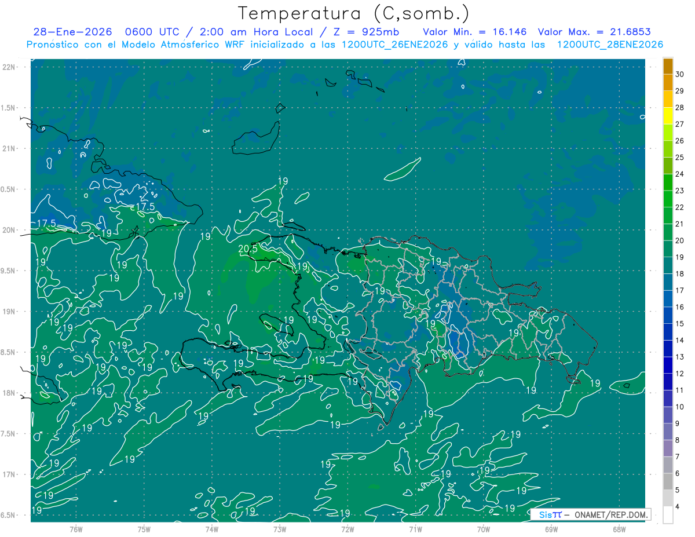
Task: Click legend value 24 on color scale
Action: click(680, 174)
